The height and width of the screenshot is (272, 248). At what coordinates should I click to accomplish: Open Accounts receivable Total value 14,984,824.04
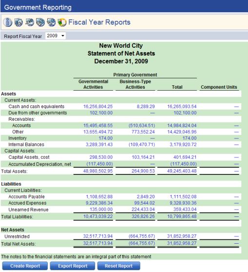coord(182,126)
